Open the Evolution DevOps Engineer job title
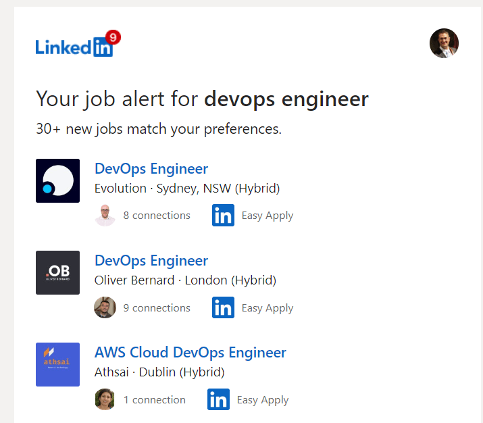The width and height of the screenshot is (483, 423). [x=151, y=169]
